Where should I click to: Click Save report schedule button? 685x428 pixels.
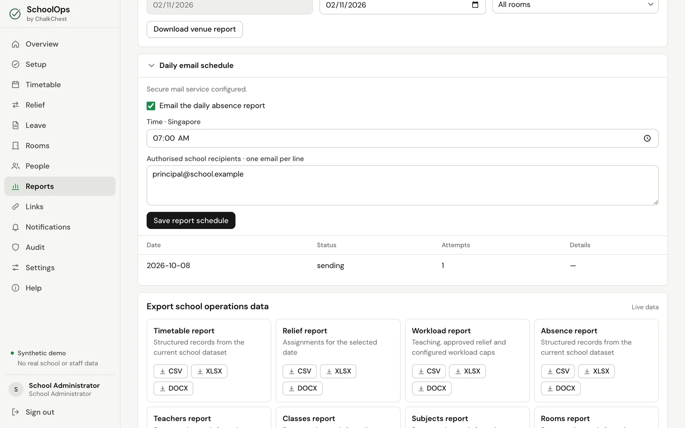coord(191,220)
